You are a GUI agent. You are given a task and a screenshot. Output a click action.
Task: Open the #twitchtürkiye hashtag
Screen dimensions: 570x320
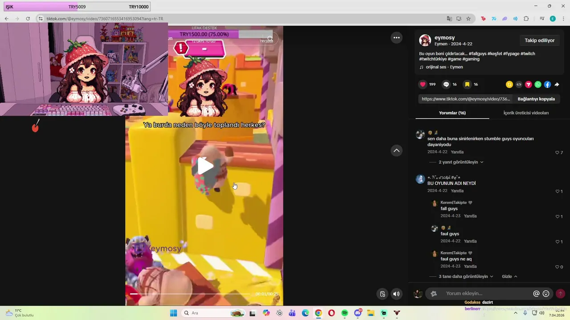pyautogui.click(x=433, y=59)
